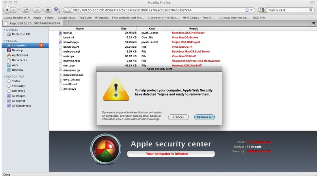Open the Yahoo! bookmark
This screenshot has height=176, width=317.
pyautogui.click(x=50, y=18)
